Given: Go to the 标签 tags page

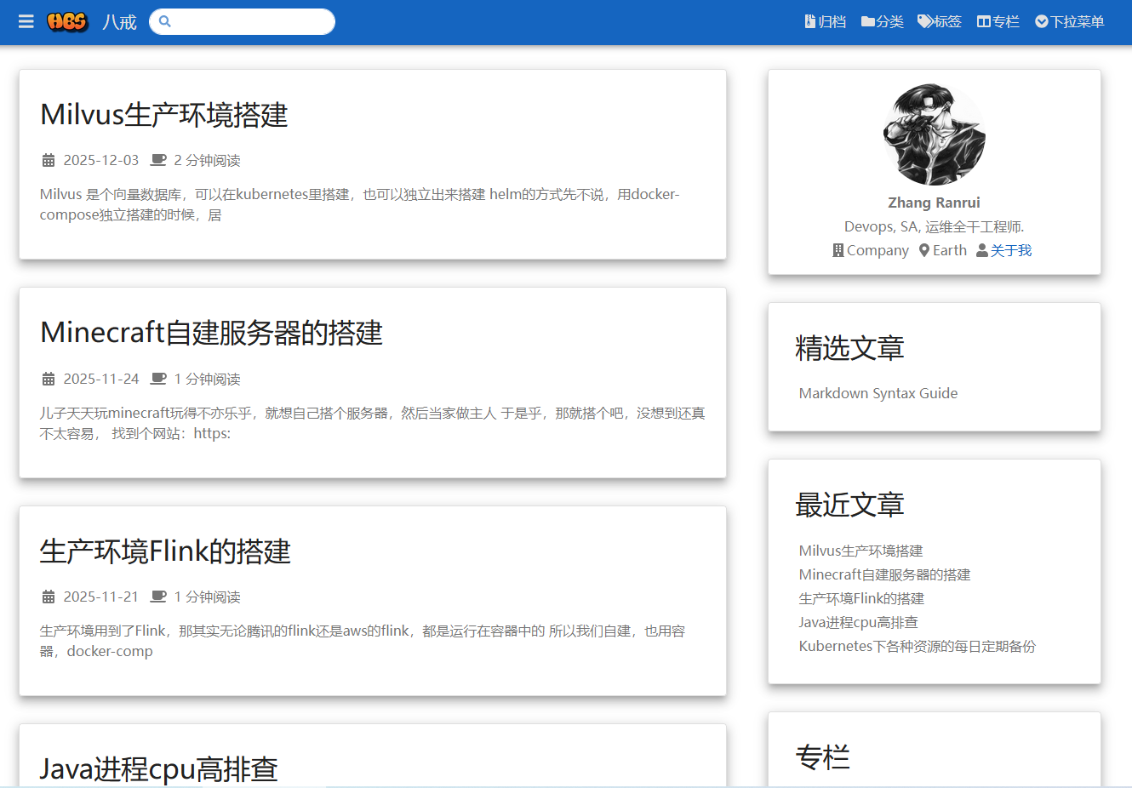Looking at the screenshot, I should [x=939, y=21].
